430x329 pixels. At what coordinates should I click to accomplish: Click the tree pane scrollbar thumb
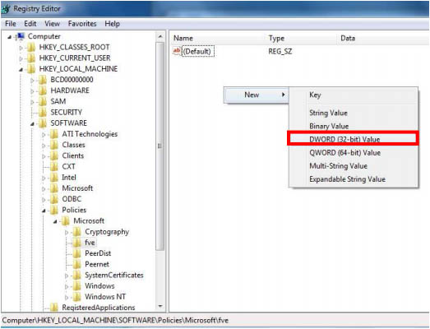[160, 146]
